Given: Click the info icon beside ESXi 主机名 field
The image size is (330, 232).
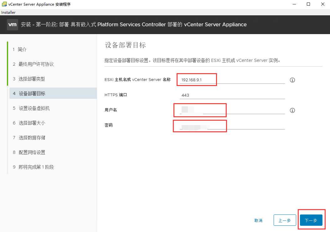Looking at the screenshot, I should (x=292, y=80).
